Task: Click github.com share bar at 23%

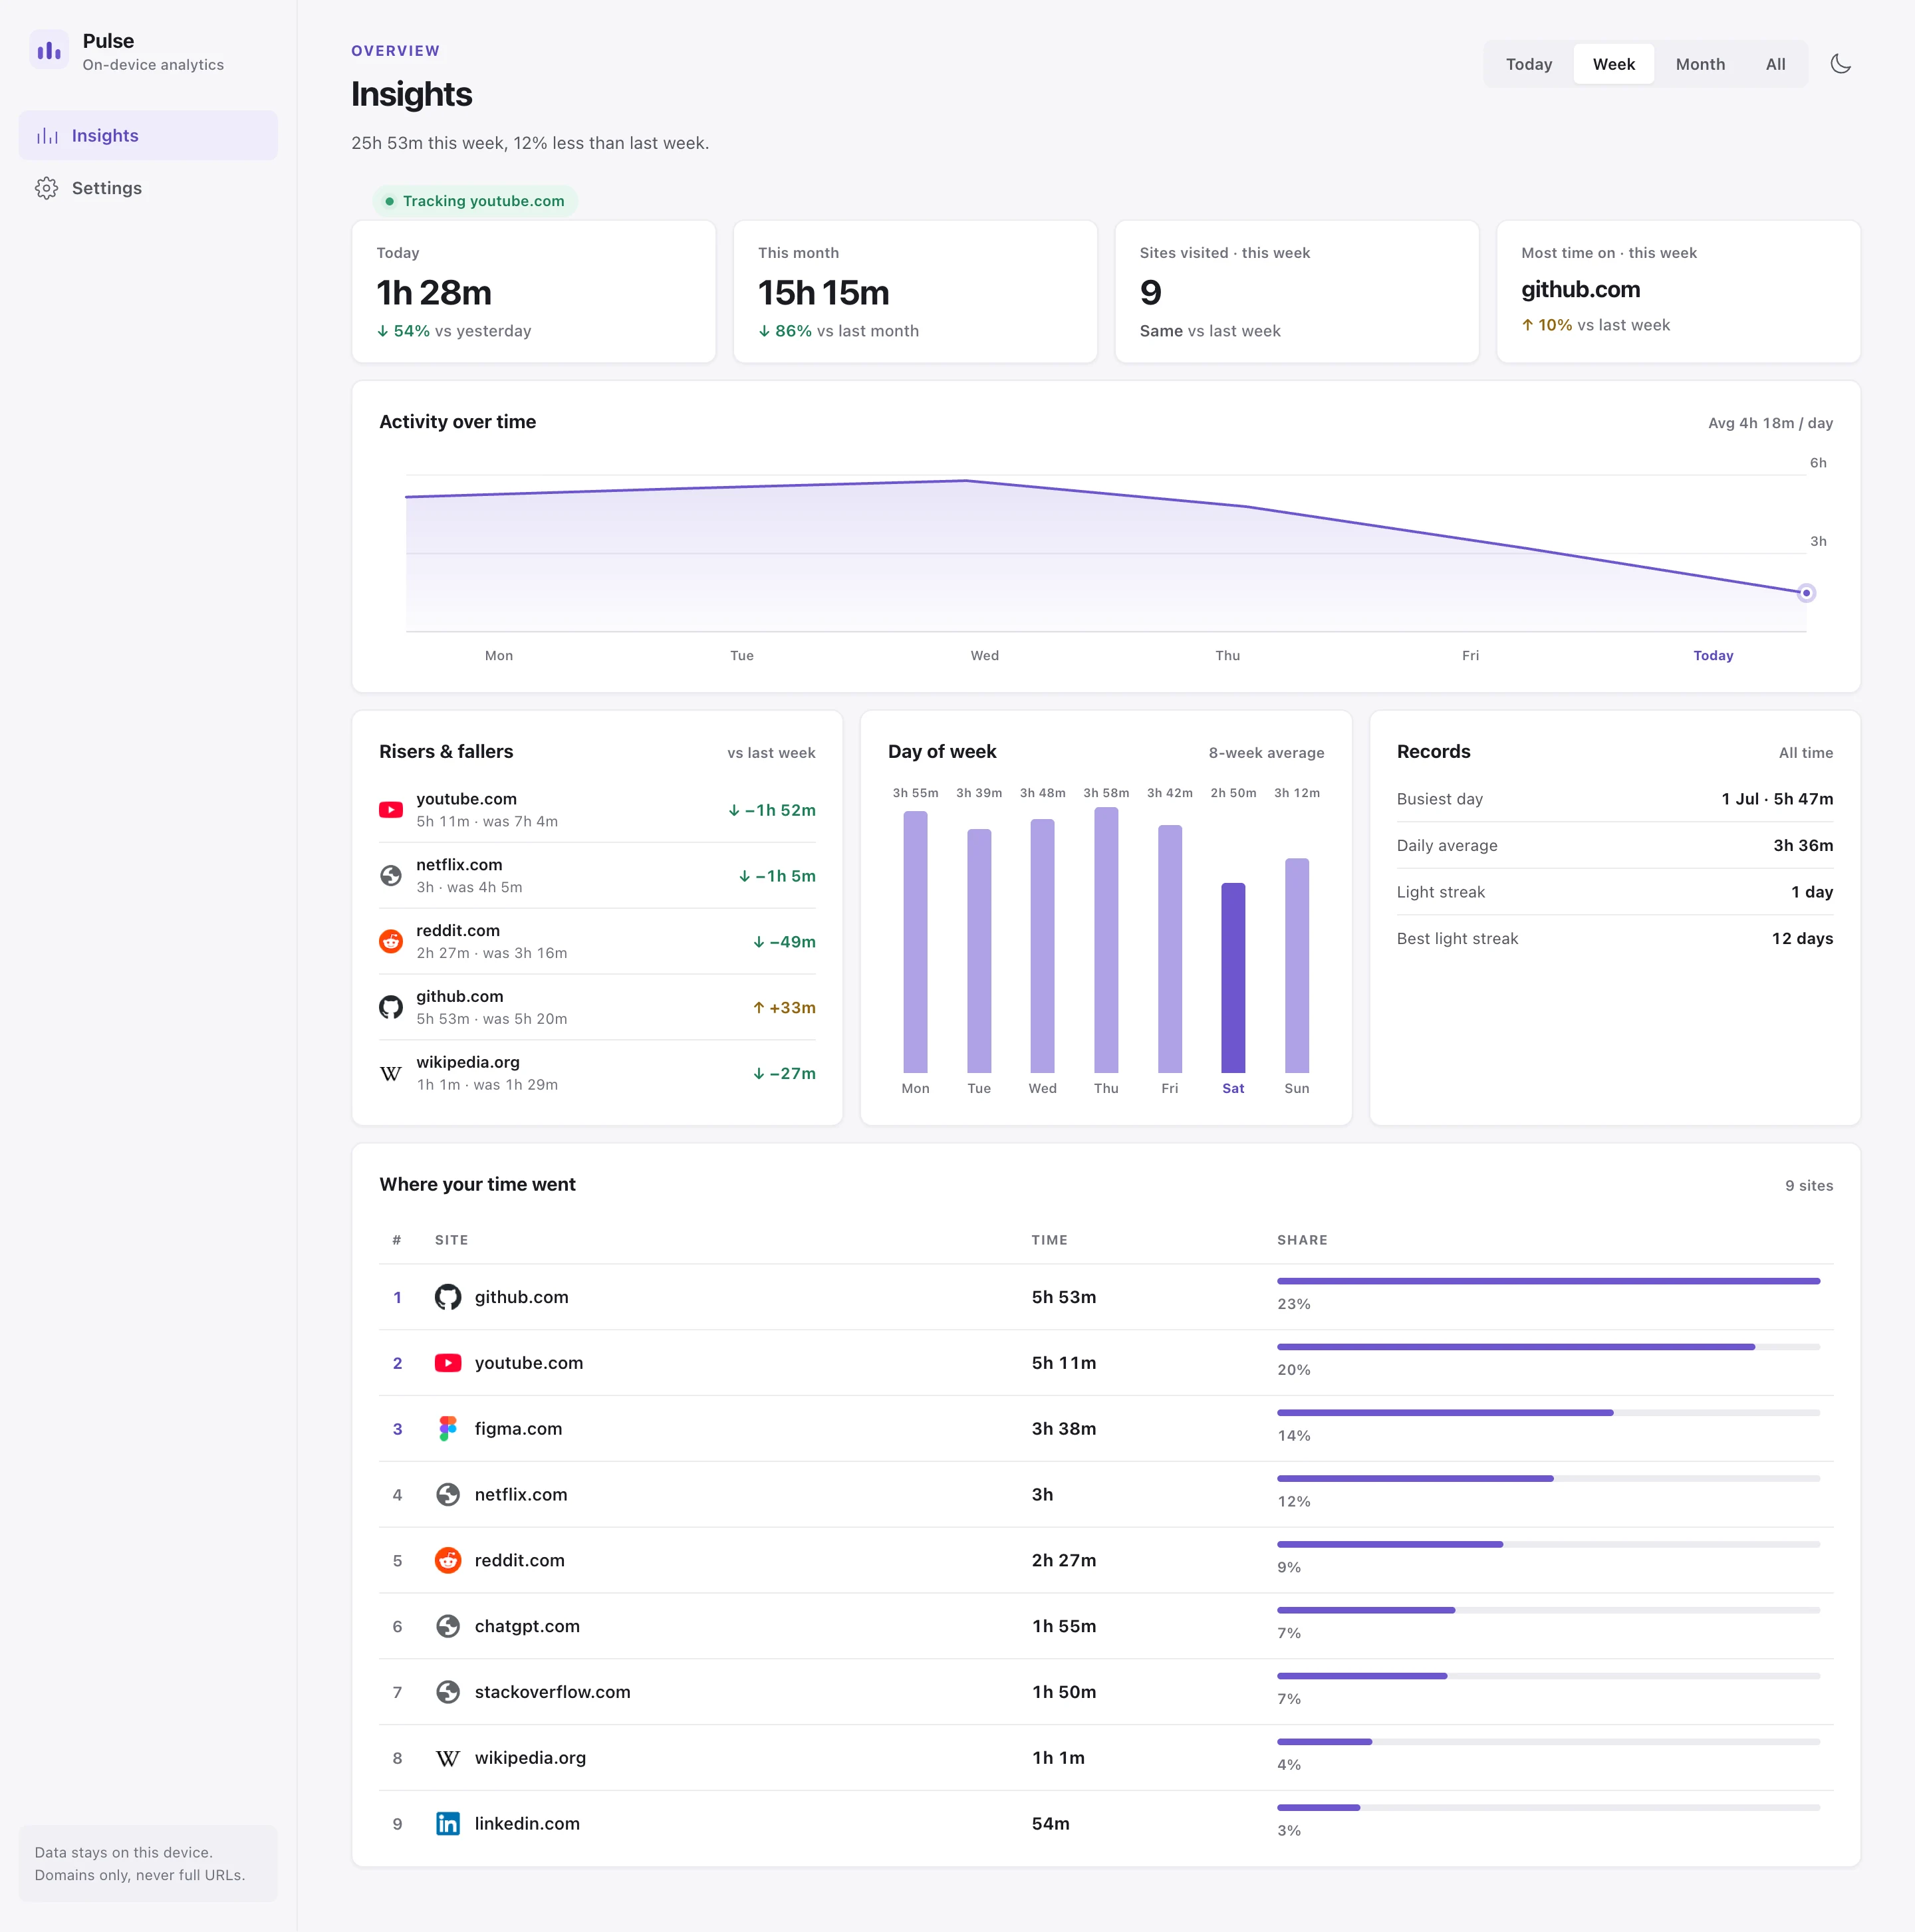Action: [1548, 1281]
